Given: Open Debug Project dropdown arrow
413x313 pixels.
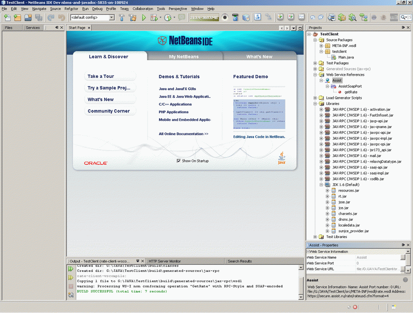Looking at the screenshot, I should (160, 18).
